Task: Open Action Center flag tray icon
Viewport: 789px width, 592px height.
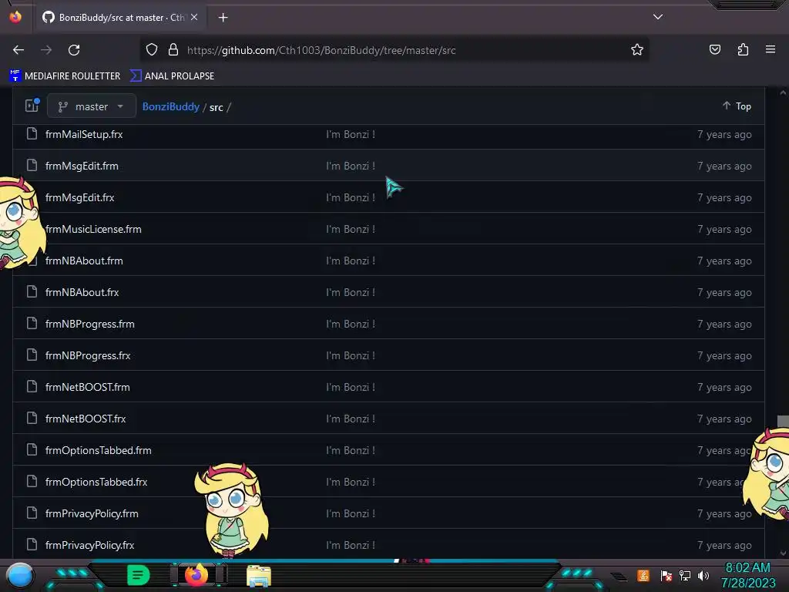Action: pyautogui.click(x=666, y=575)
